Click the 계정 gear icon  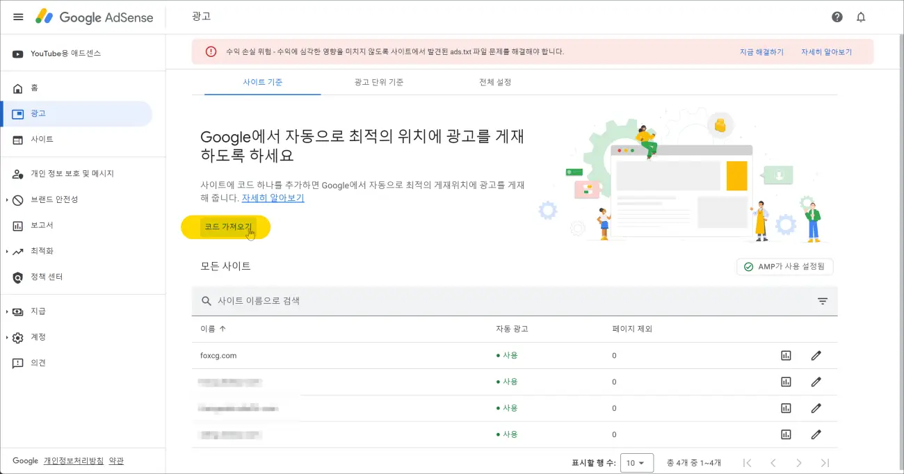[18, 338]
